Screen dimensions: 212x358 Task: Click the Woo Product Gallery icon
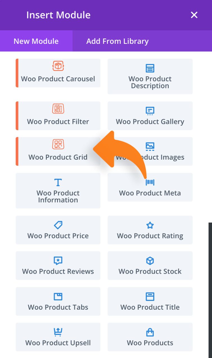[150, 111]
